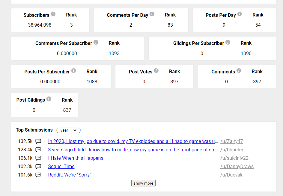Click the info icon next to Subscribers
The height and width of the screenshot is (196, 283).
click(53, 14)
